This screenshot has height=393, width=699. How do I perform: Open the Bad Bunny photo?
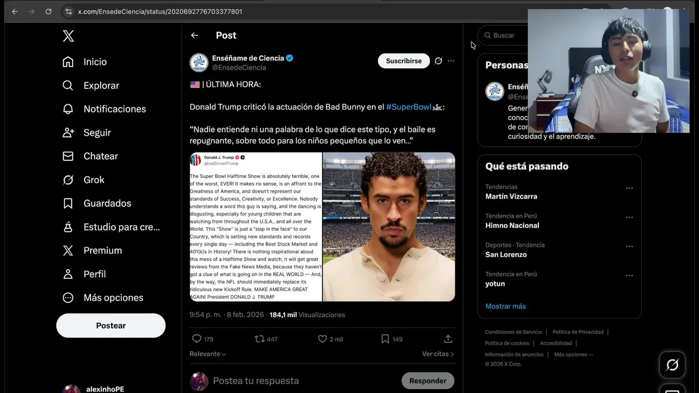(x=389, y=227)
